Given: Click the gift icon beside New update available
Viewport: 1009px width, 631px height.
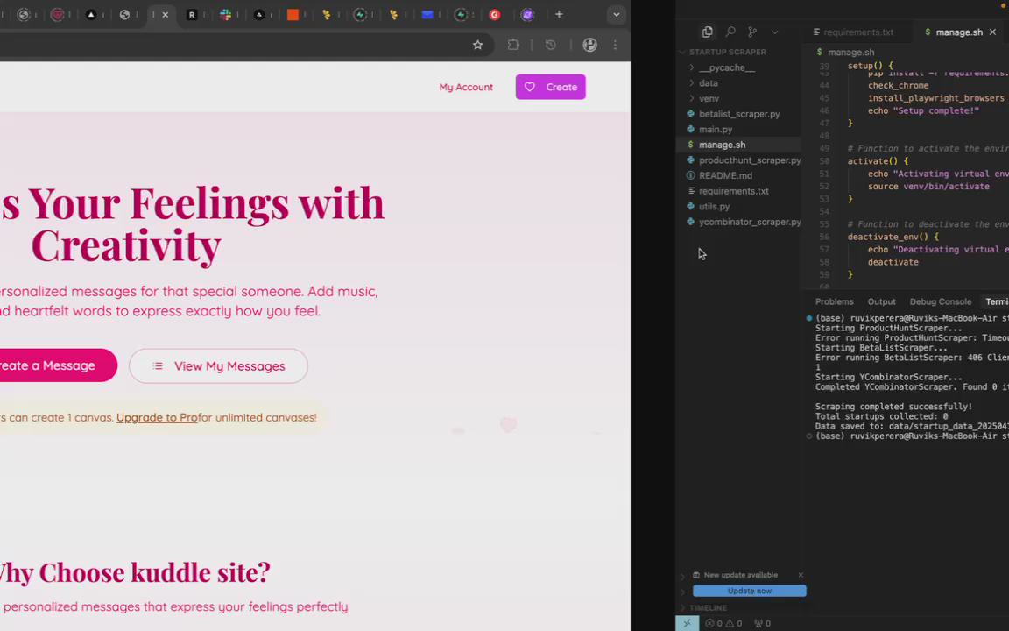Looking at the screenshot, I should [x=696, y=575].
